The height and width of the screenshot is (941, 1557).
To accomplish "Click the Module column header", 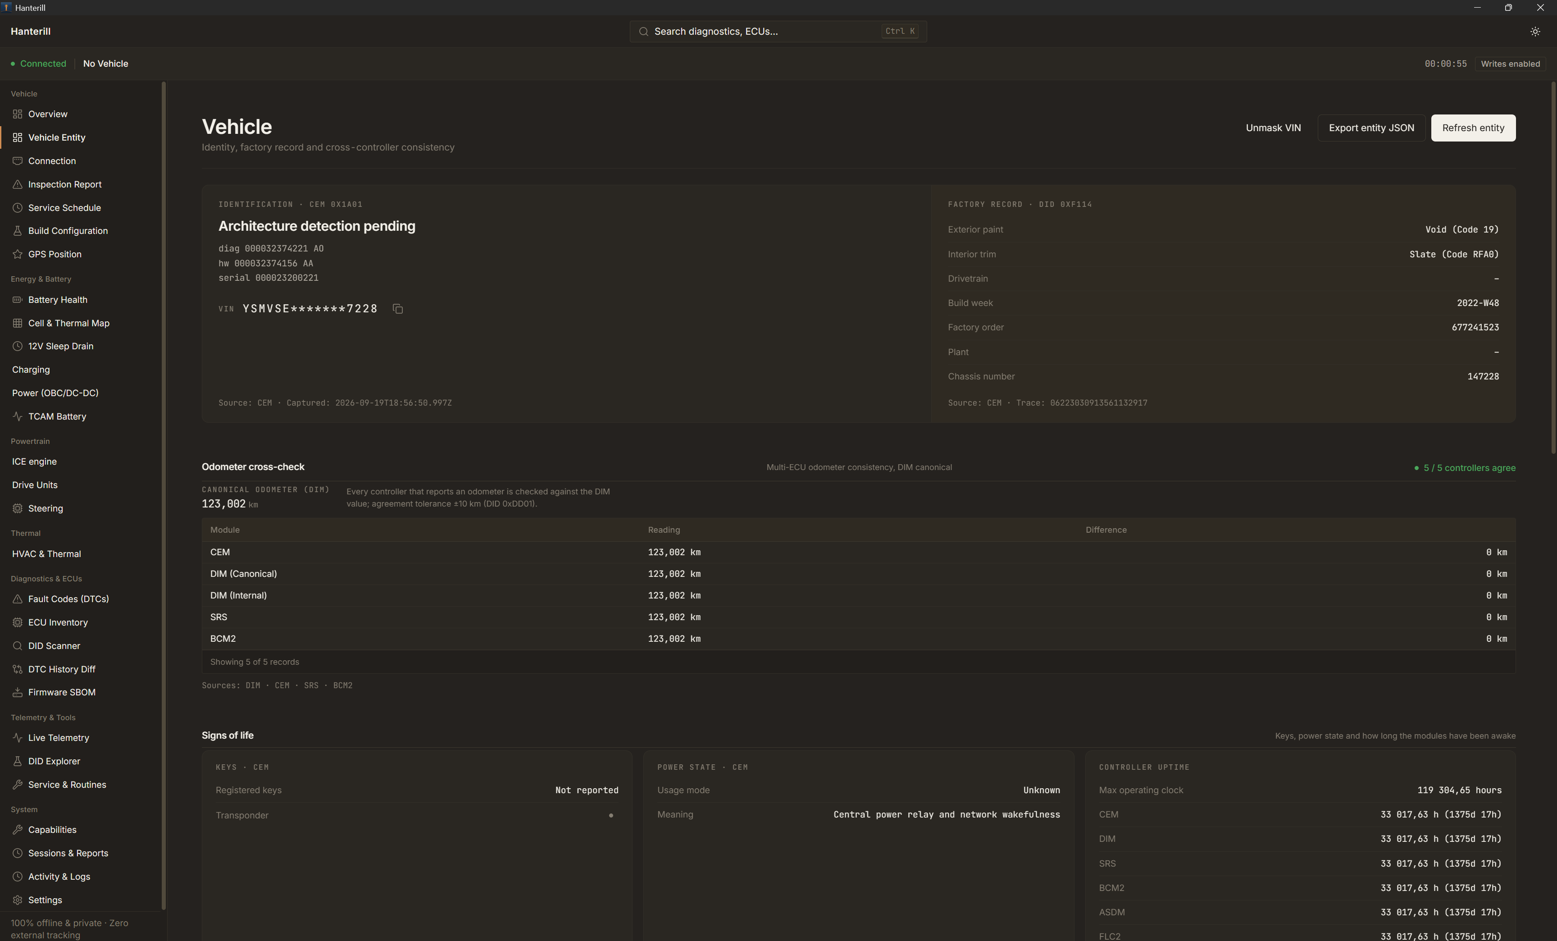I will point(225,530).
